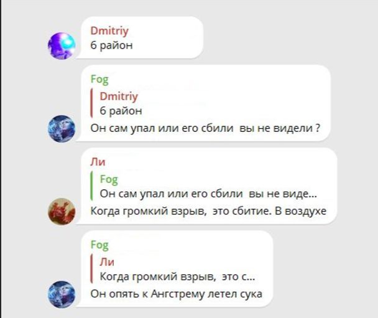This screenshot has width=378, height=318.
Task: Jump to quoted Ли reply in Fog's message
Action: [x=173, y=269]
